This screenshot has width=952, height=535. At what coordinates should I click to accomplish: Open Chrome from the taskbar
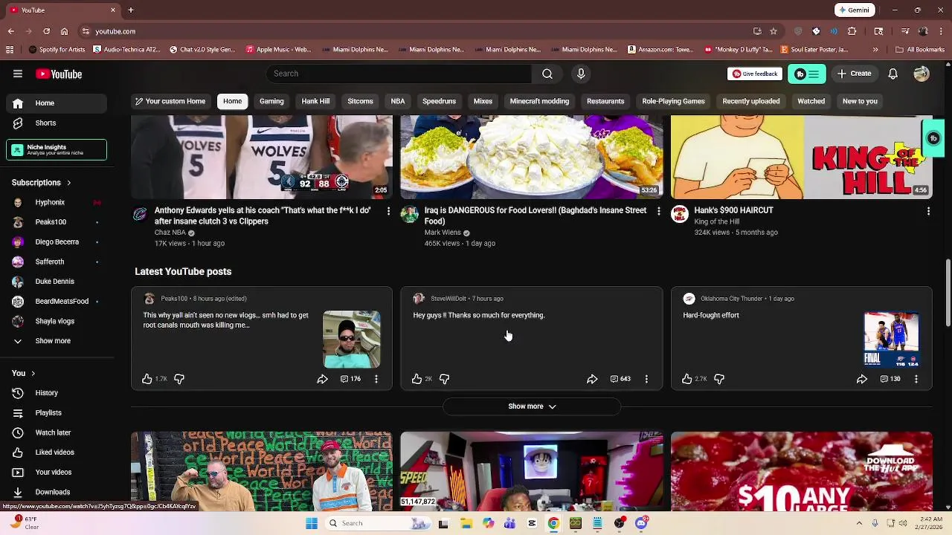[x=553, y=523]
